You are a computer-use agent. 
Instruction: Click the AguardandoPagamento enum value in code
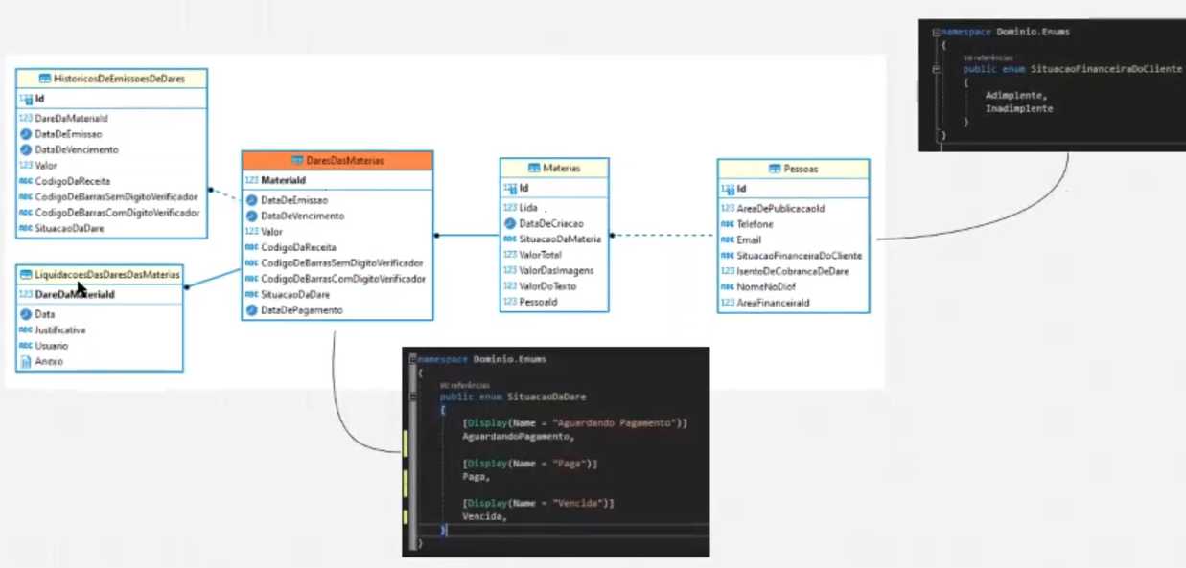(x=517, y=436)
